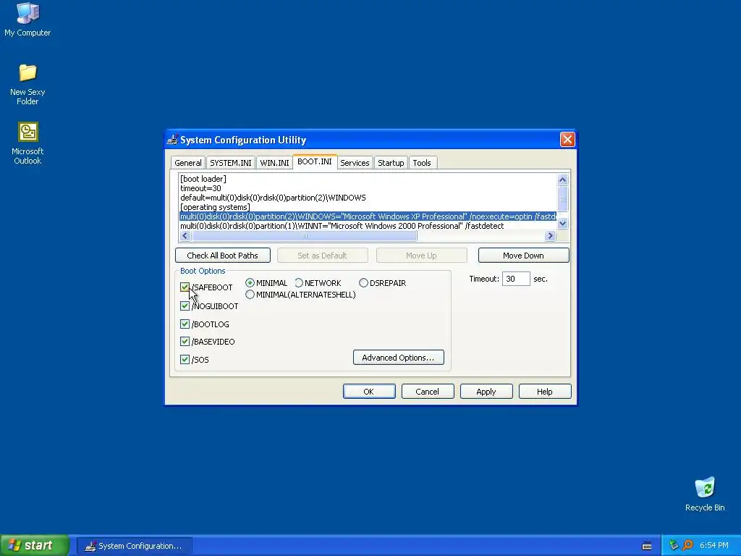Click the Cancel button

click(x=427, y=392)
